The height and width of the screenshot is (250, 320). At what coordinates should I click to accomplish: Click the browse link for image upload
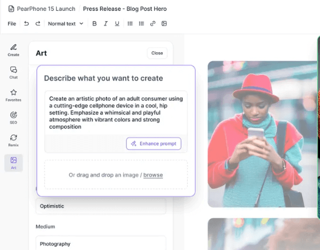coord(153,175)
